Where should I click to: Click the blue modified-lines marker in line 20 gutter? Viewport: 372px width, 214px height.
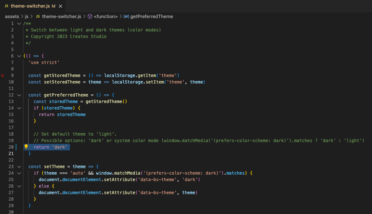[x=16, y=147]
